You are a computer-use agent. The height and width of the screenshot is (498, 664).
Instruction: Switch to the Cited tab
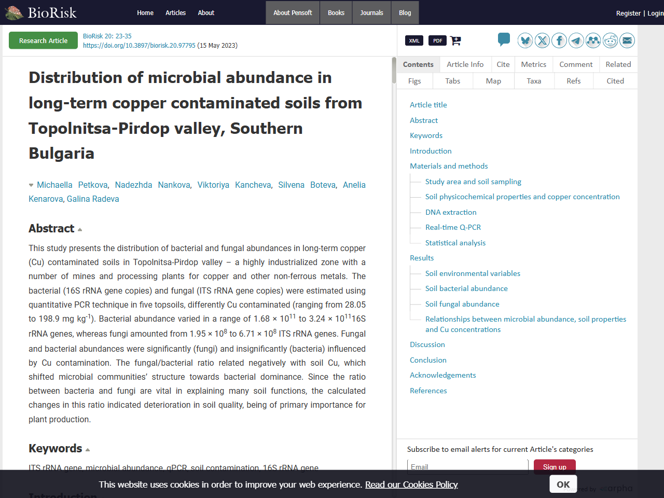point(615,81)
